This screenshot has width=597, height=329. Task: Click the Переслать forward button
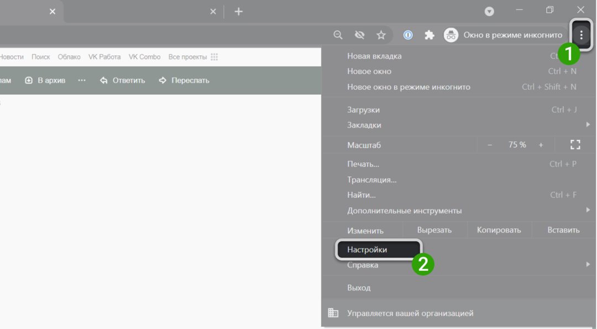pos(184,80)
